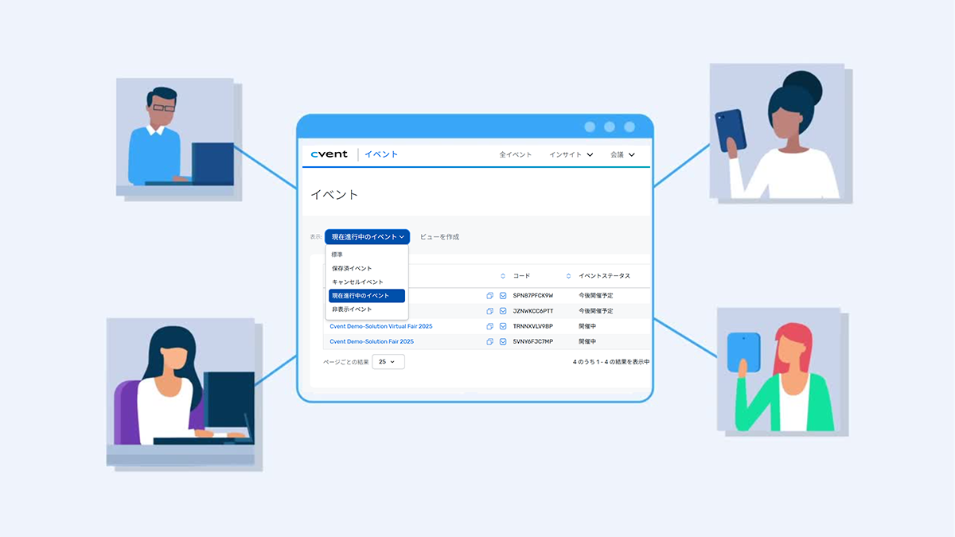955x537 pixels.
Task: Click 開催中 status in the 5VNY6FJC7MP row
Action: 587,341
